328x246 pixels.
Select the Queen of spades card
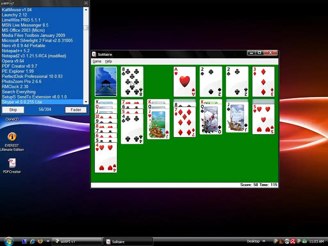pyautogui.click(x=211, y=119)
